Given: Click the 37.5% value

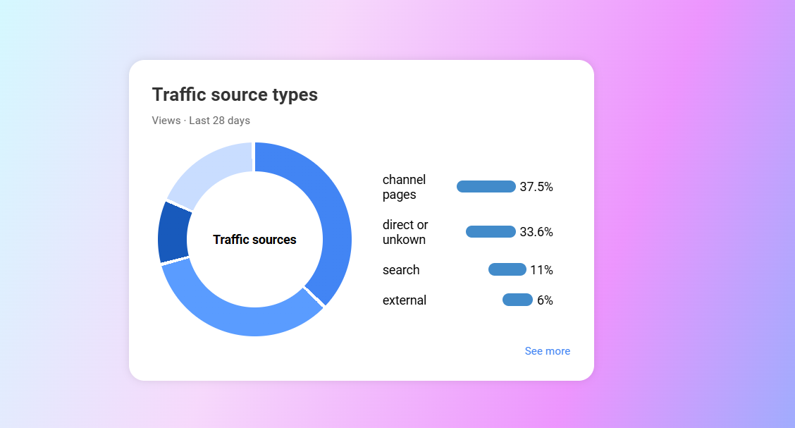Looking at the screenshot, I should pyautogui.click(x=536, y=187).
